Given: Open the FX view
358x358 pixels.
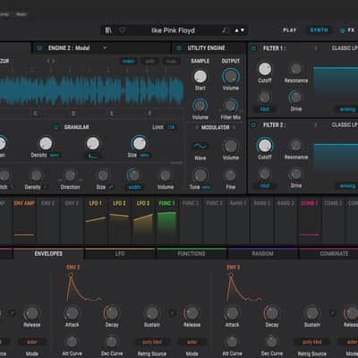Looking at the screenshot, I should click(351, 30).
